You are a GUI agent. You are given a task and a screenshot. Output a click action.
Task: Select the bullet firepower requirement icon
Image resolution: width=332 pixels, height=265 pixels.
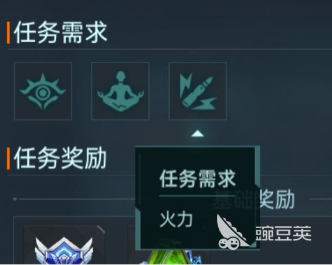pos(198,91)
